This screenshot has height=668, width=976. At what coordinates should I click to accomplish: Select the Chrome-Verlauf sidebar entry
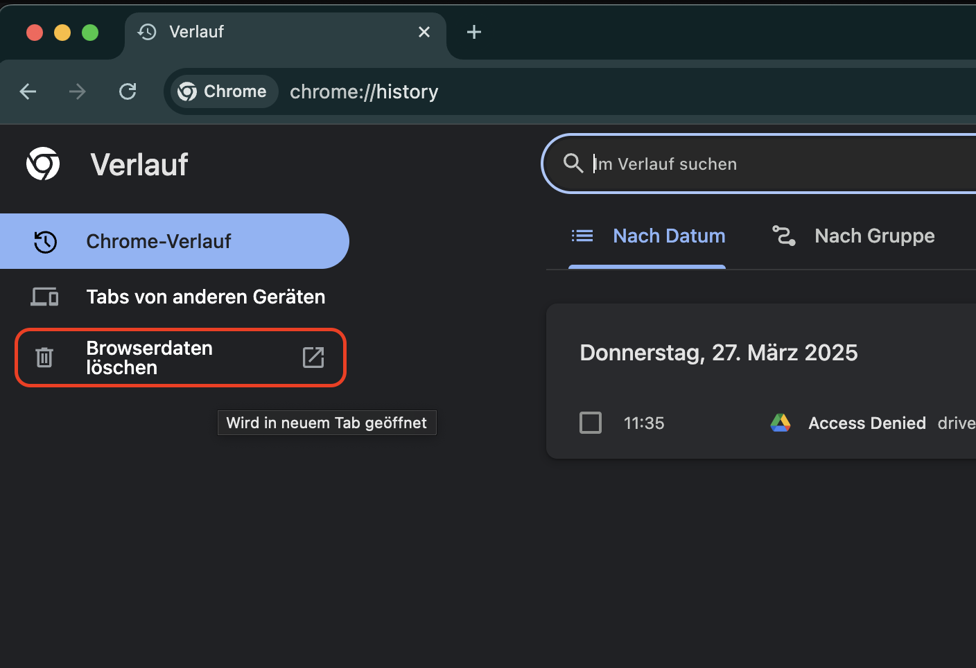[x=158, y=241]
